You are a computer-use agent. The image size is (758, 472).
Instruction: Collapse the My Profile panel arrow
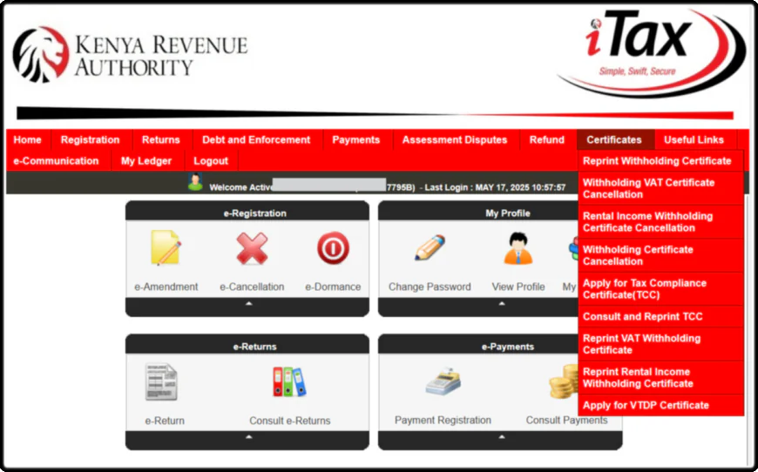point(502,303)
